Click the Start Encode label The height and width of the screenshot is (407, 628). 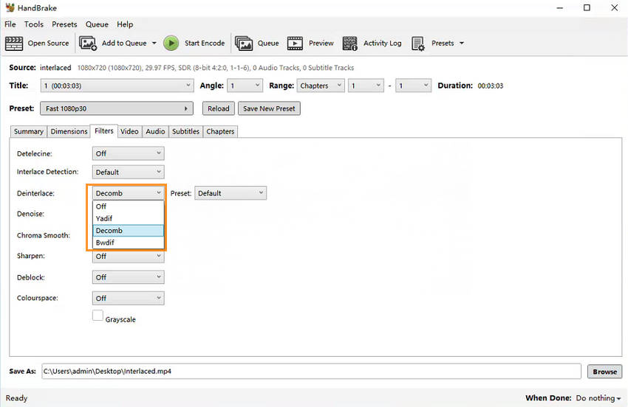[x=205, y=44]
